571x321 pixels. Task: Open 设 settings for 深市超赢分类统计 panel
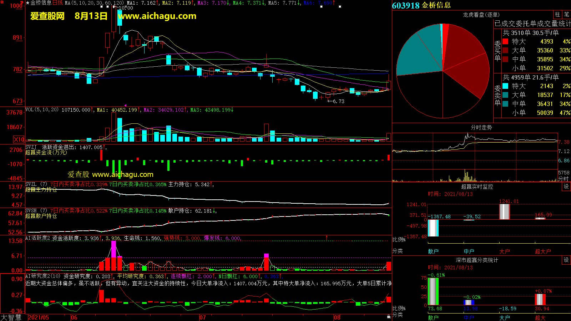(566, 260)
